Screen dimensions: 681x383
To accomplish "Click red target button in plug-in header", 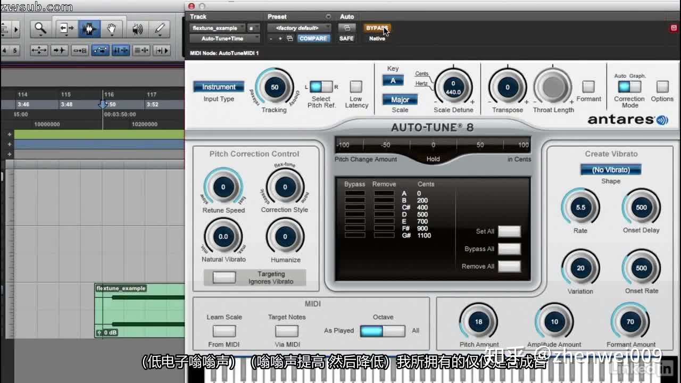I will [674, 28].
